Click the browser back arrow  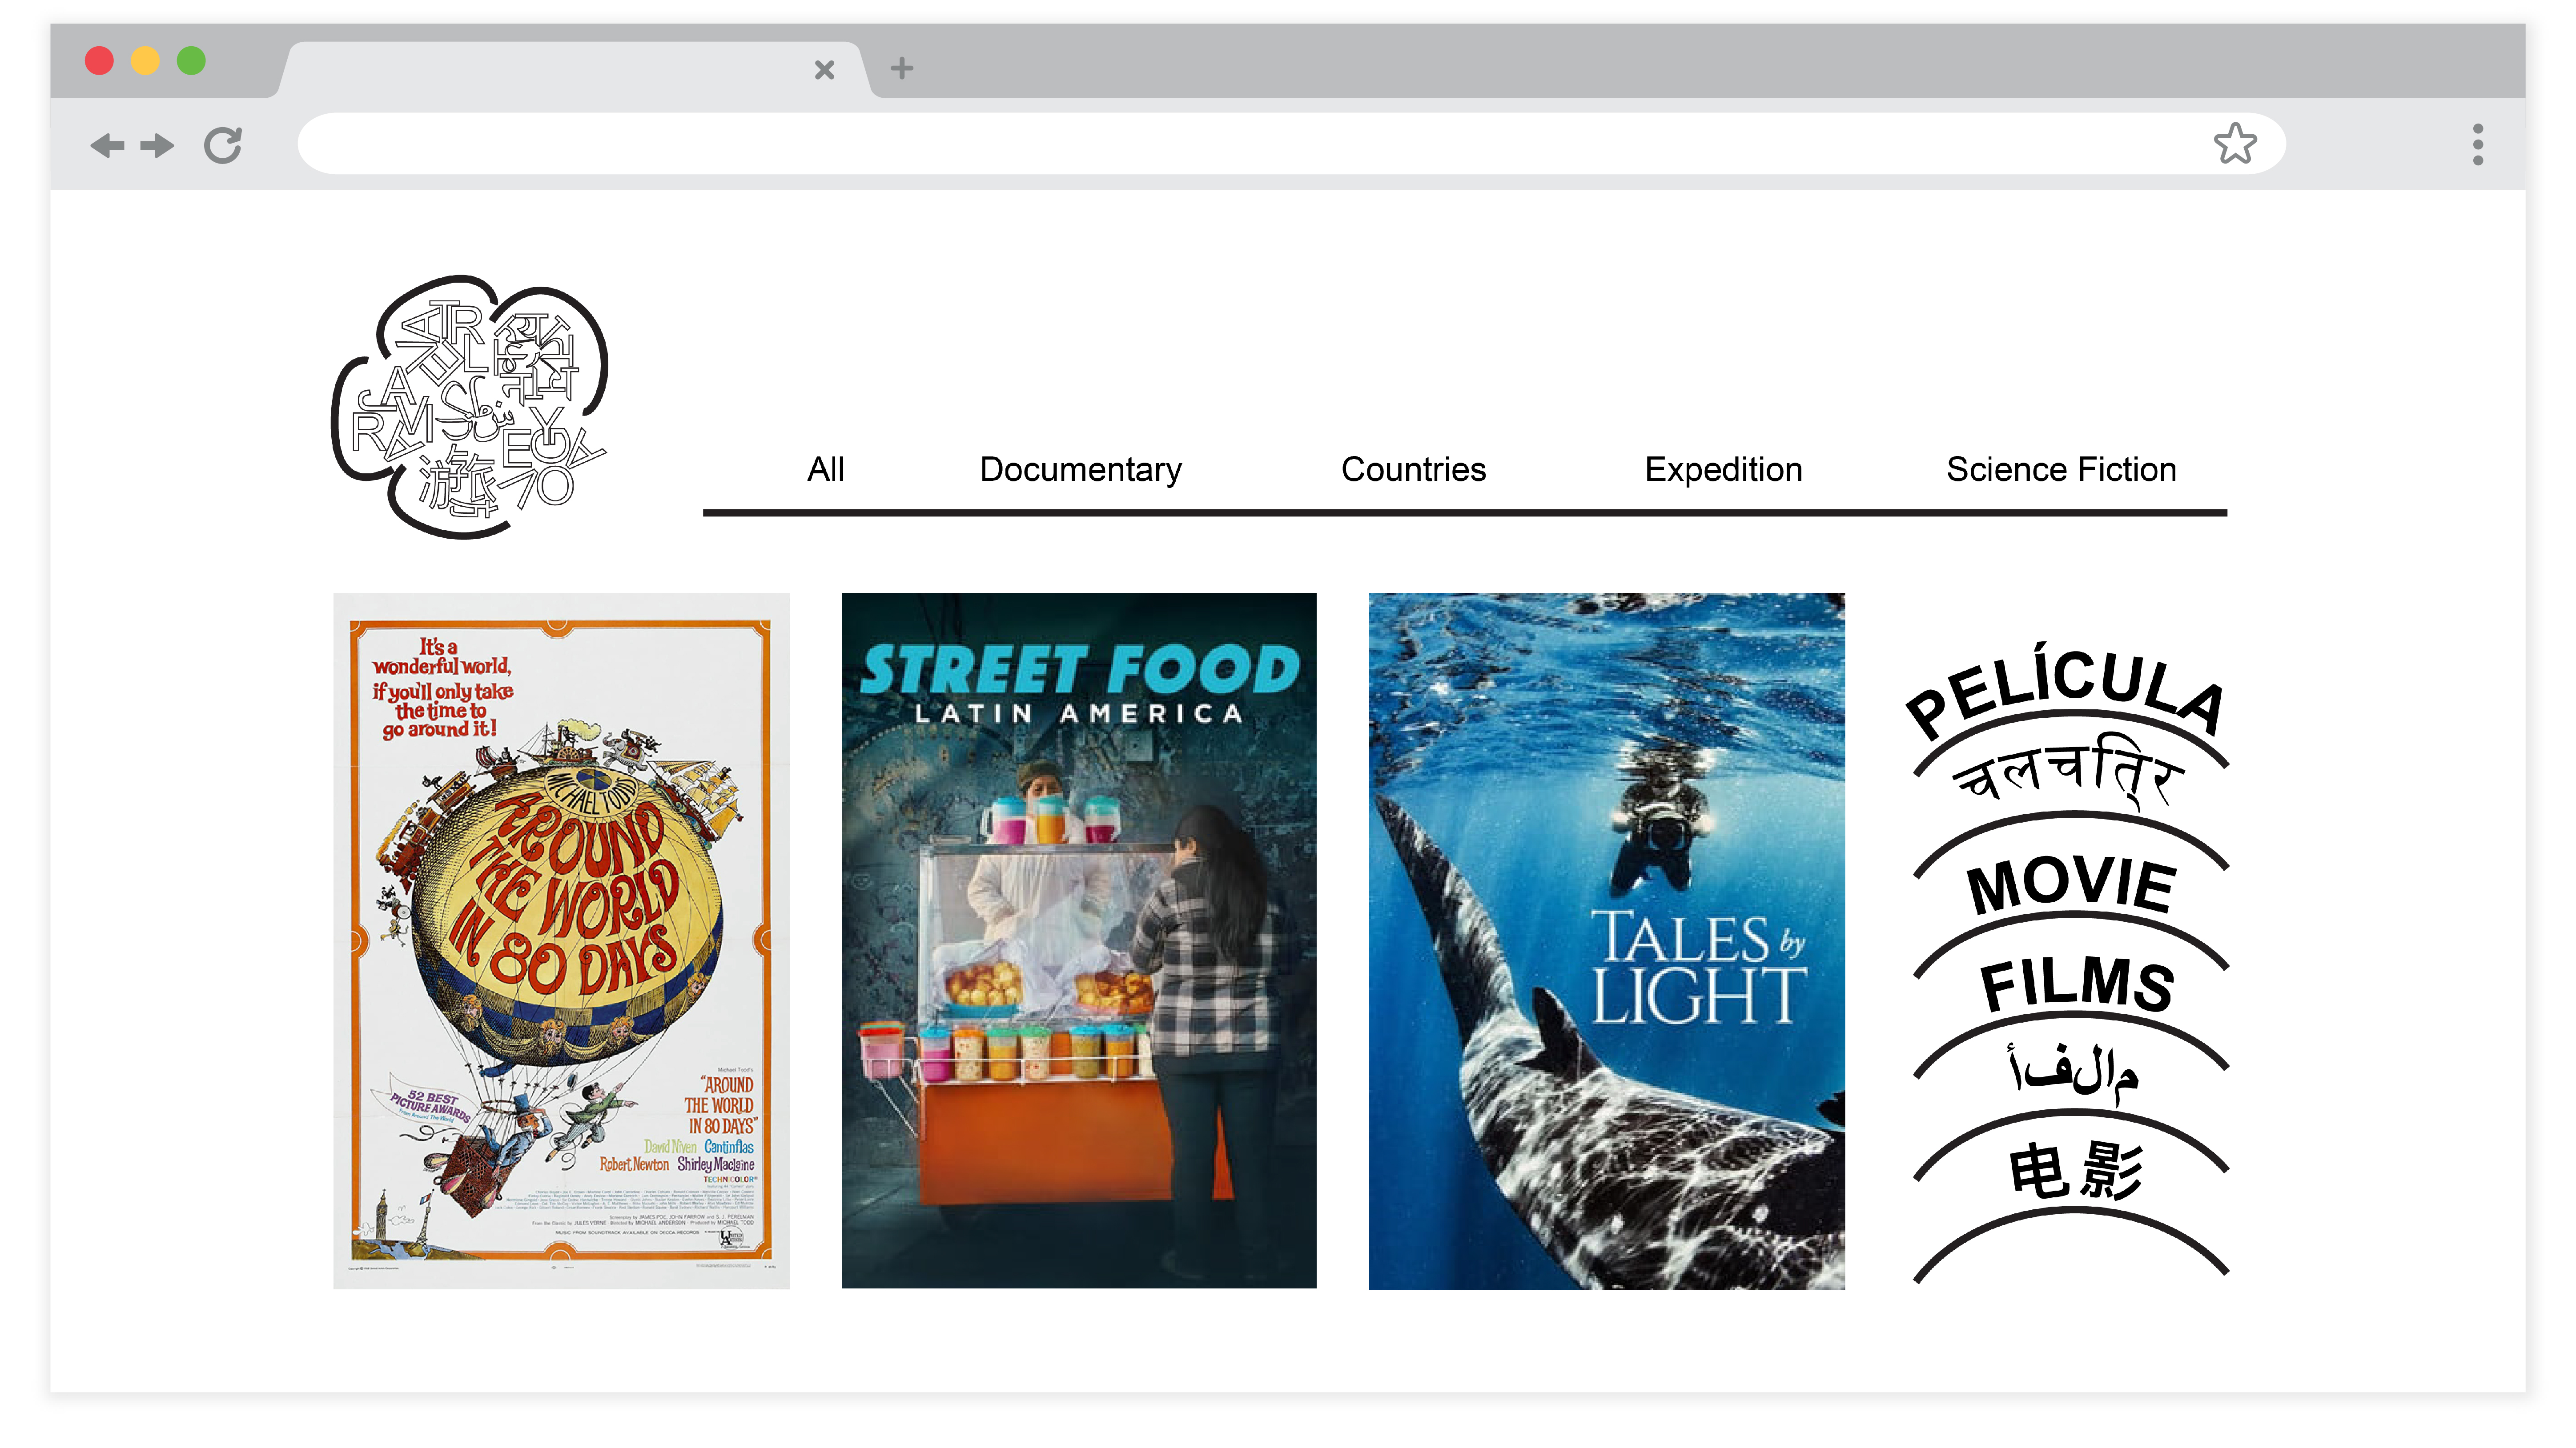[107, 146]
